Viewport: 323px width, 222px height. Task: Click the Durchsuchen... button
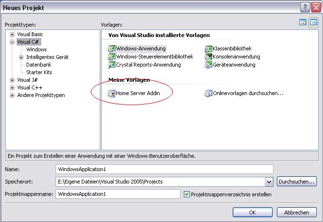[x=296, y=181]
